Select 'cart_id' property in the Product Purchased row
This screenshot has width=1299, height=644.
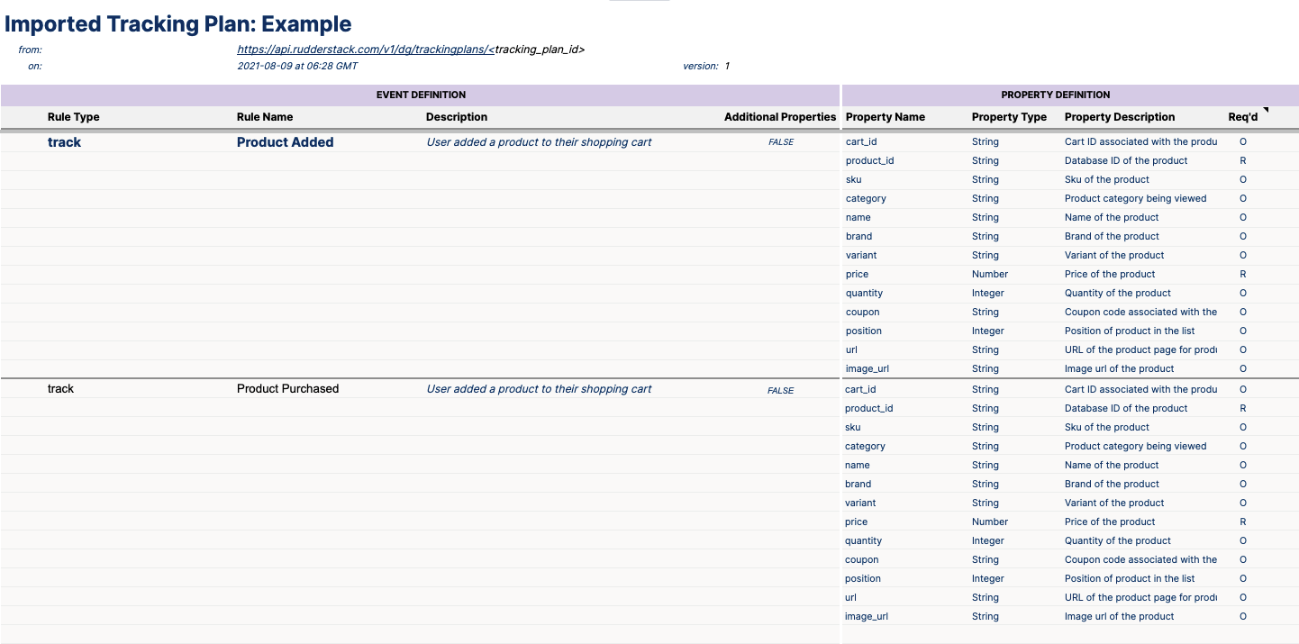[861, 389]
